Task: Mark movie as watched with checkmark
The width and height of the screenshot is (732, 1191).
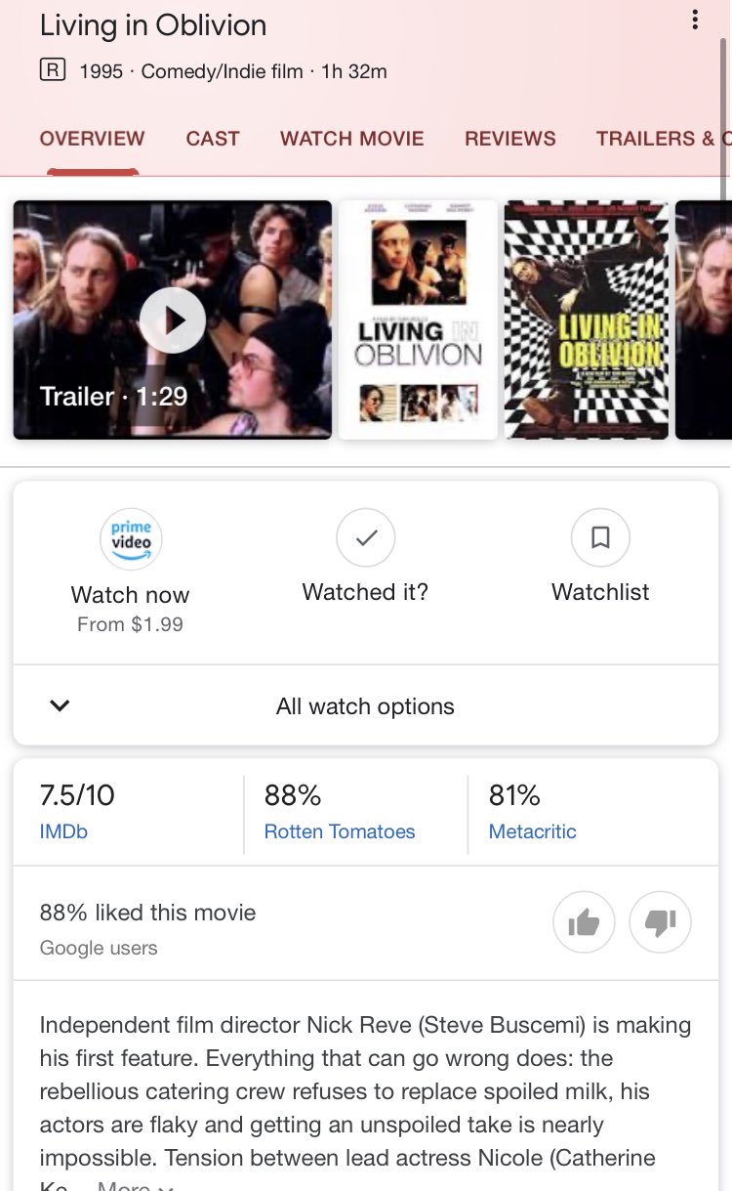Action: click(365, 536)
